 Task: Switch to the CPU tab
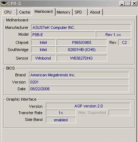(9, 12)
